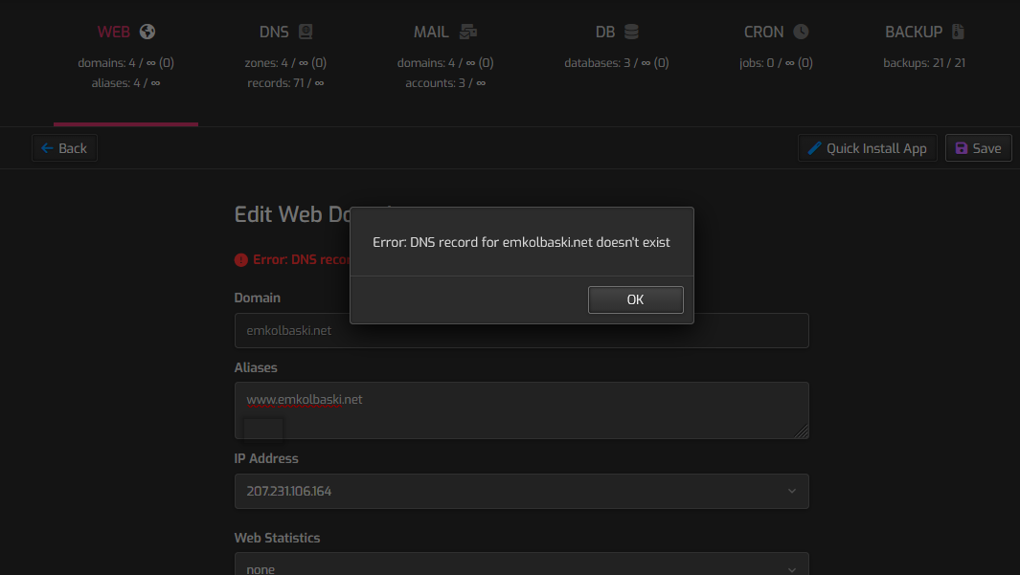Select the databases count under DB
Image resolution: width=1020 pixels, height=575 pixels.
(x=616, y=63)
